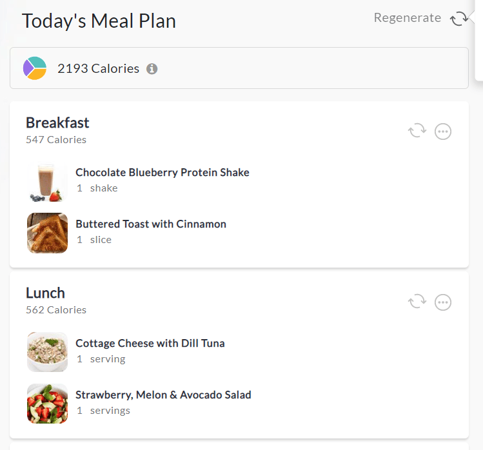483x450 pixels.
Task: Click the macro pie chart icon
Action: (35, 68)
